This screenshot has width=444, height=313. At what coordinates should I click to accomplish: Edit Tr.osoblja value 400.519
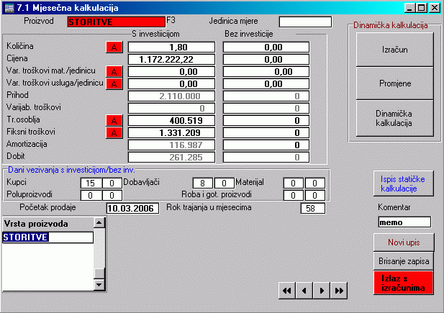point(171,121)
